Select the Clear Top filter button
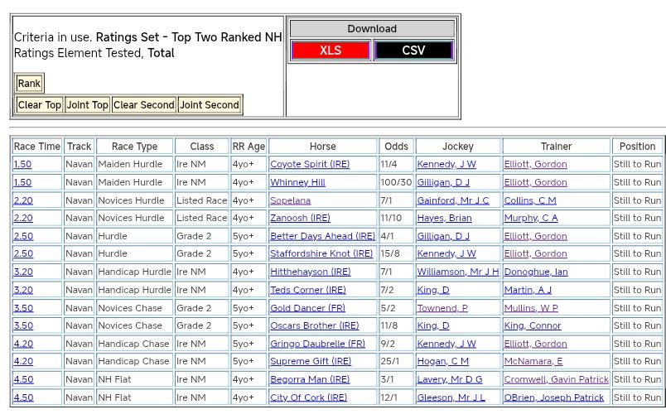 (39, 105)
